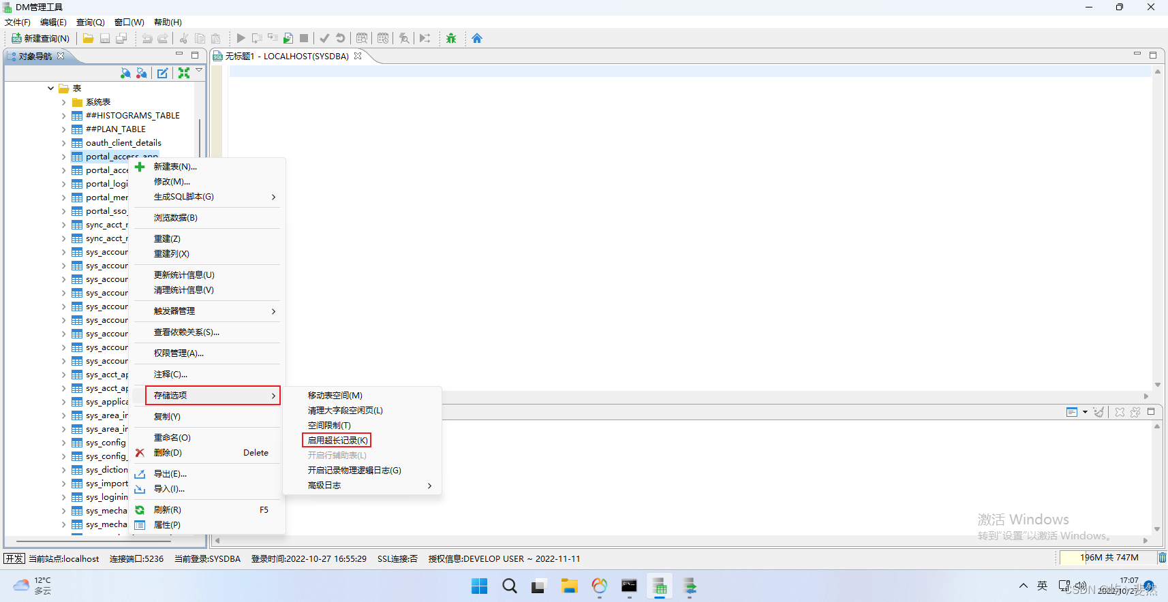Select 新建表(N)... in context menu

[x=207, y=167]
